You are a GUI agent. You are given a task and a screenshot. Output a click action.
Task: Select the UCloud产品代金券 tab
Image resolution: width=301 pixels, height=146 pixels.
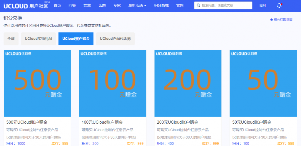115,39
